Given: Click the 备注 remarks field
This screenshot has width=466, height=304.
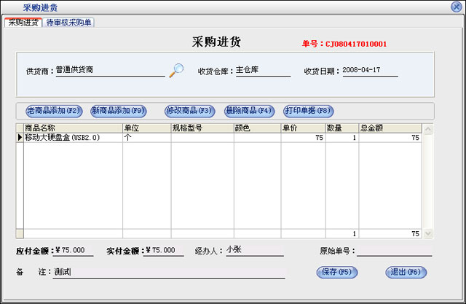Looking at the screenshot, I should click(169, 272).
